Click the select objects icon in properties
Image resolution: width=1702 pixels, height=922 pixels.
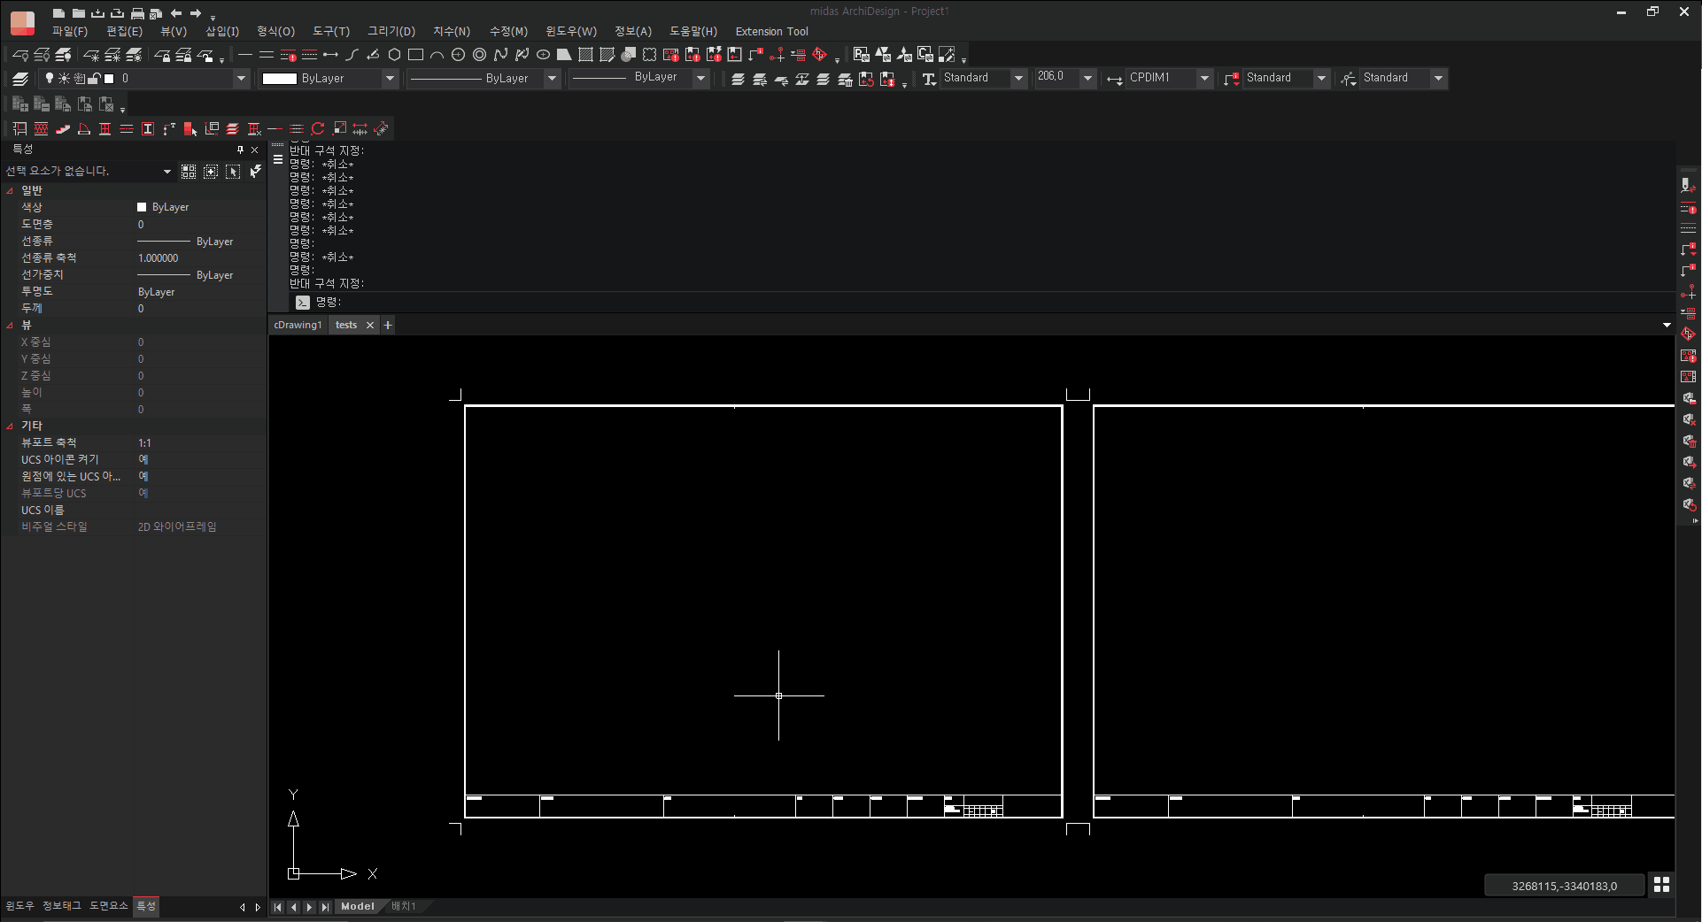point(232,172)
